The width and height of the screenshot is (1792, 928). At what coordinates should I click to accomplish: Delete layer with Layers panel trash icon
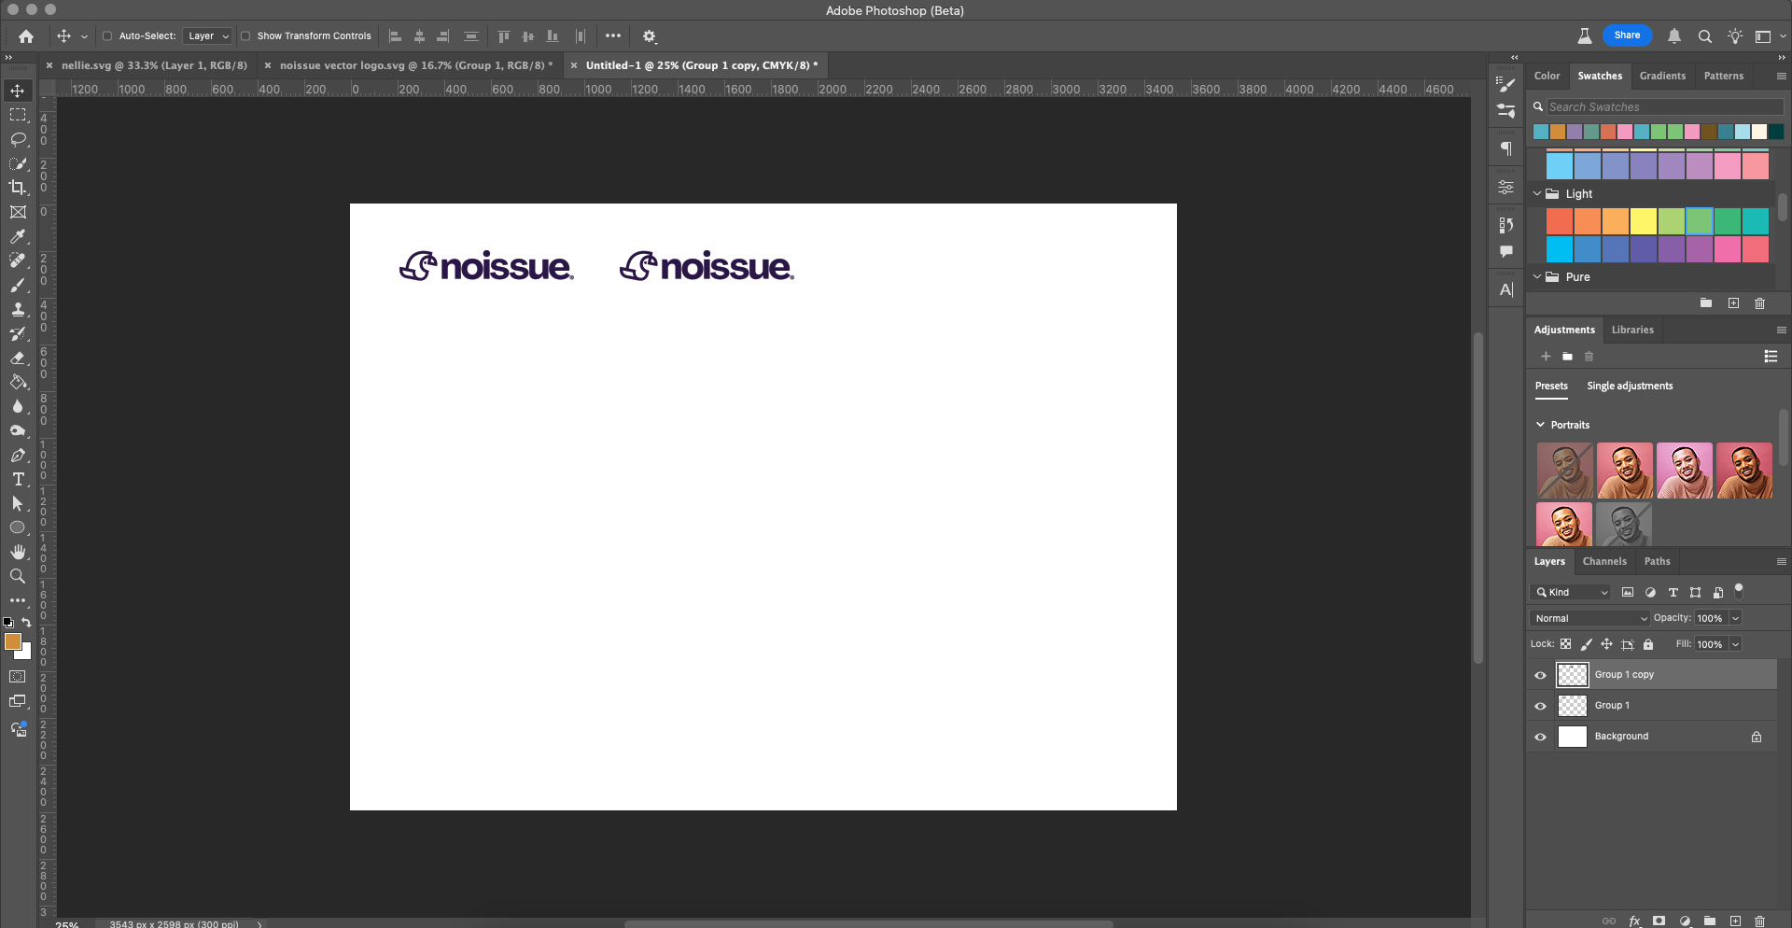click(1760, 921)
